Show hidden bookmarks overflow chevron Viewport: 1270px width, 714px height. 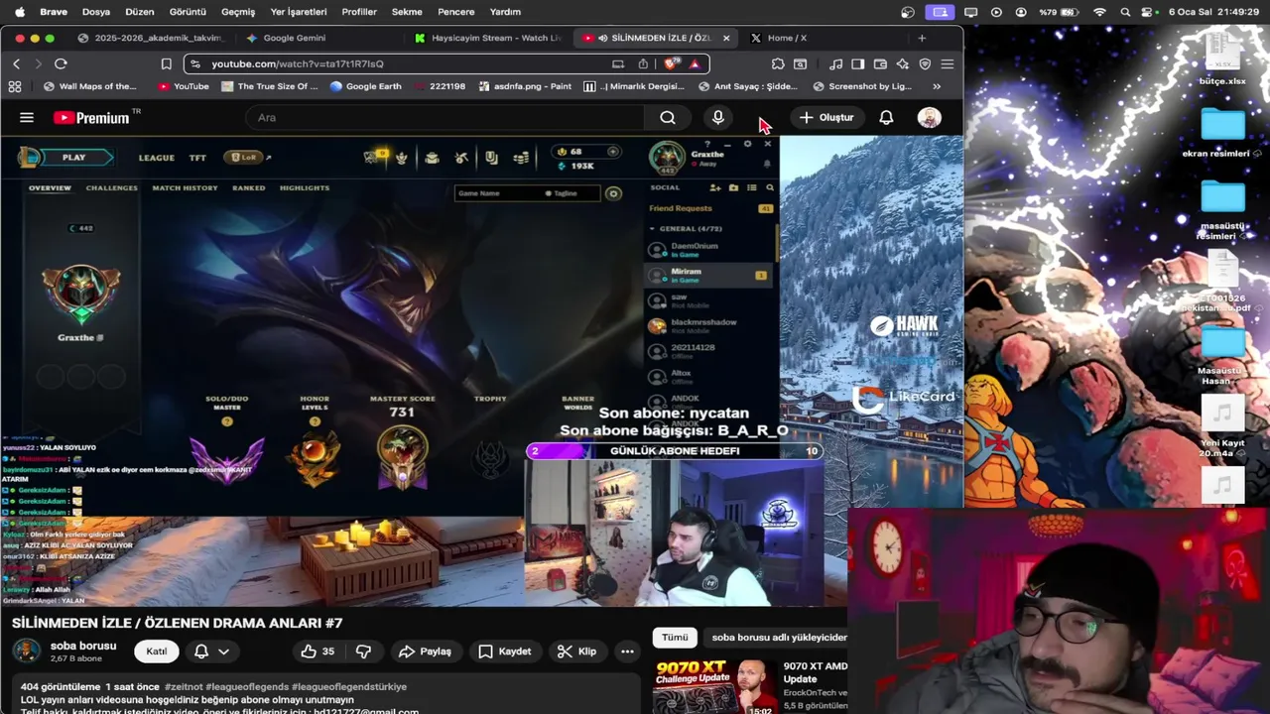click(936, 86)
